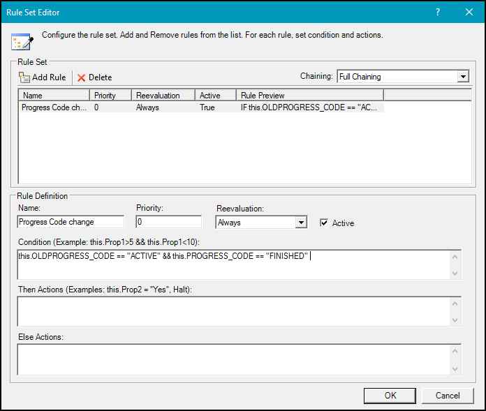Toggle the Active checkbox
Image resolution: width=486 pixels, height=411 pixels.
pyautogui.click(x=324, y=223)
